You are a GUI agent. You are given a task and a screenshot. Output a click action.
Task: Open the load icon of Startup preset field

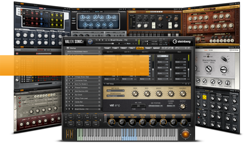point(99,48)
